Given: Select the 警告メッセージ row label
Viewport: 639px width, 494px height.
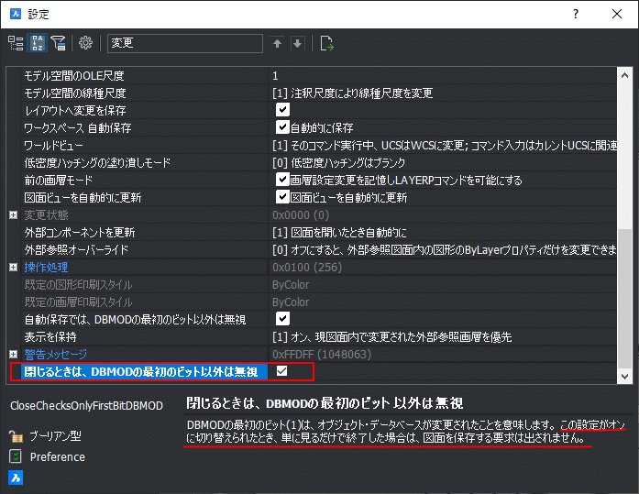Looking at the screenshot, I should point(55,355).
